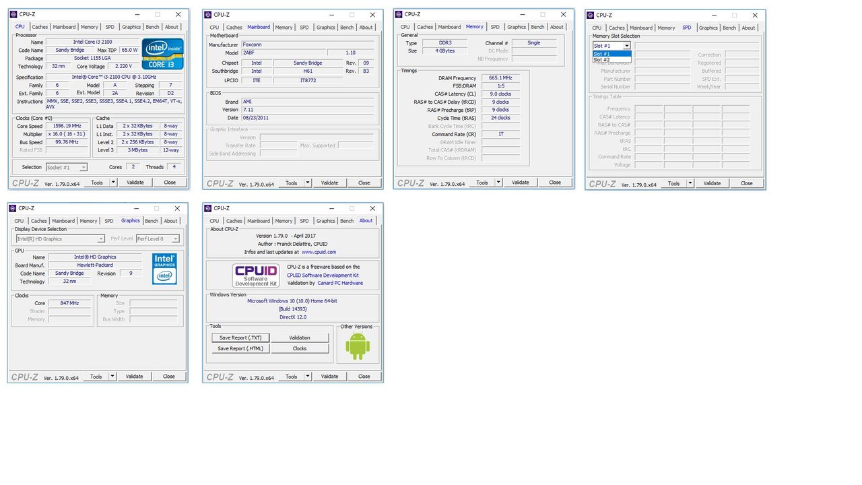The width and height of the screenshot is (862, 485).
Task: Click Board Manuf. field Hewlett-Packard
Action: (94, 265)
